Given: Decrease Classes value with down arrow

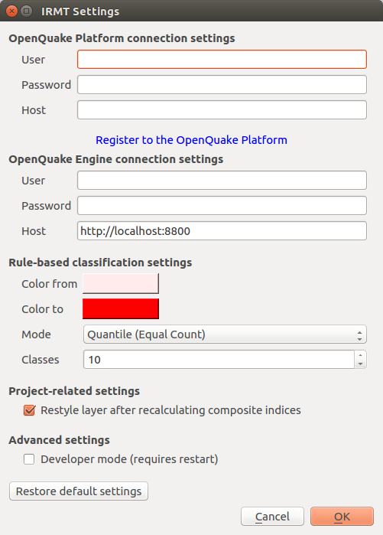Looking at the screenshot, I should pyautogui.click(x=360, y=364).
